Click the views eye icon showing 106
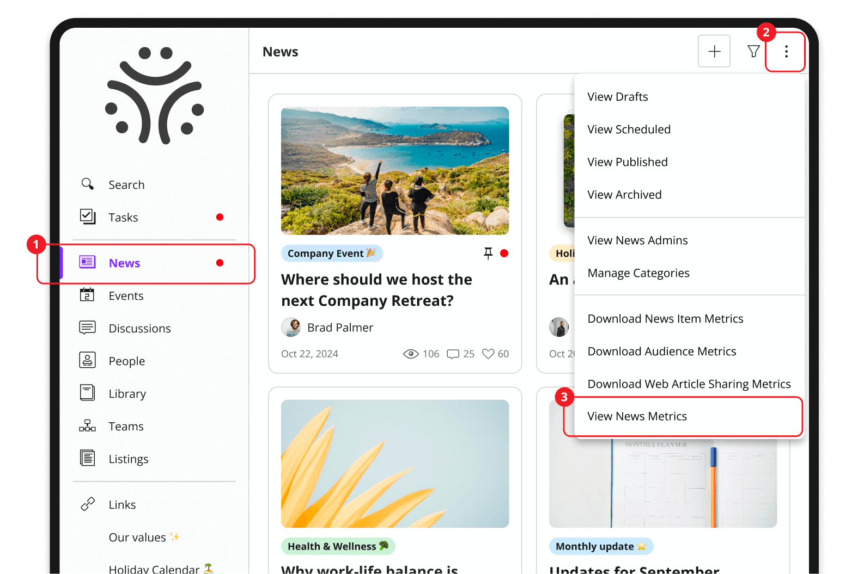864x574 pixels. coord(411,354)
